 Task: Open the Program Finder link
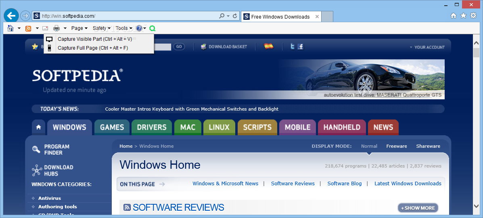(x=51, y=149)
